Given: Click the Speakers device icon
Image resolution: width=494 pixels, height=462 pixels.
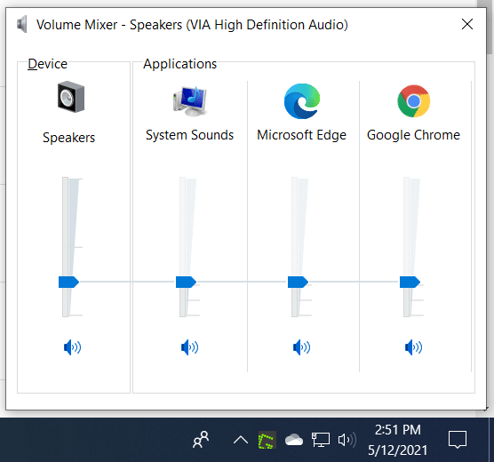Looking at the screenshot, I should tap(71, 97).
